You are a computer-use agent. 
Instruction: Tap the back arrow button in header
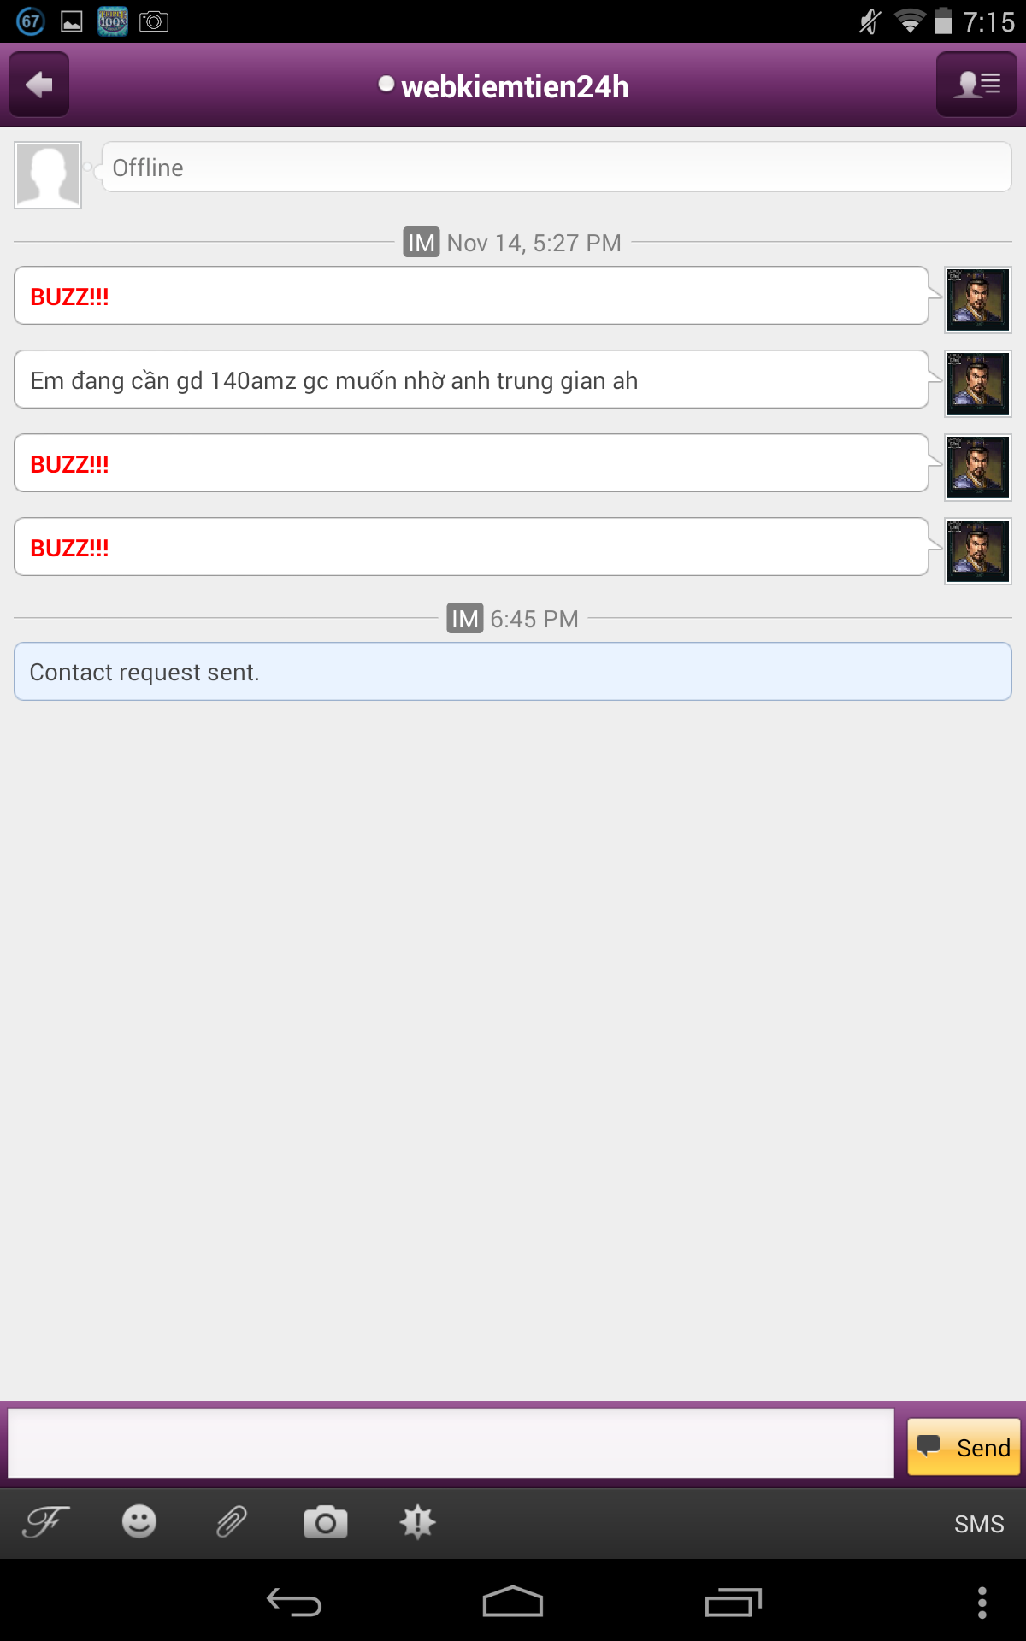pyautogui.click(x=39, y=85)
